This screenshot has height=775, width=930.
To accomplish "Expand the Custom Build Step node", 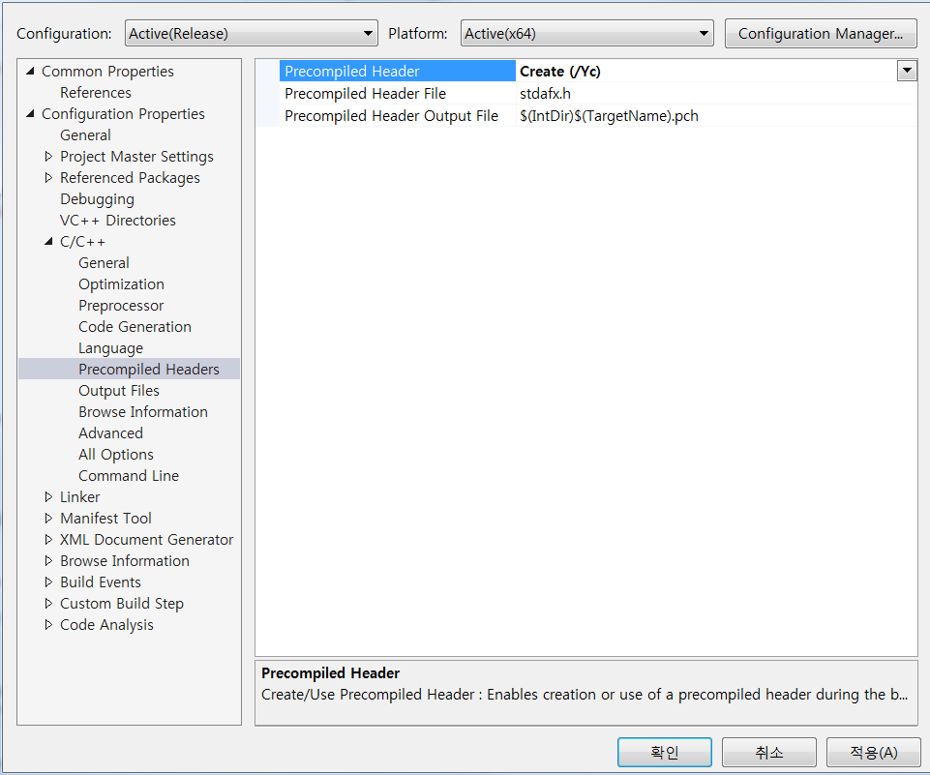I will (48, 604).
